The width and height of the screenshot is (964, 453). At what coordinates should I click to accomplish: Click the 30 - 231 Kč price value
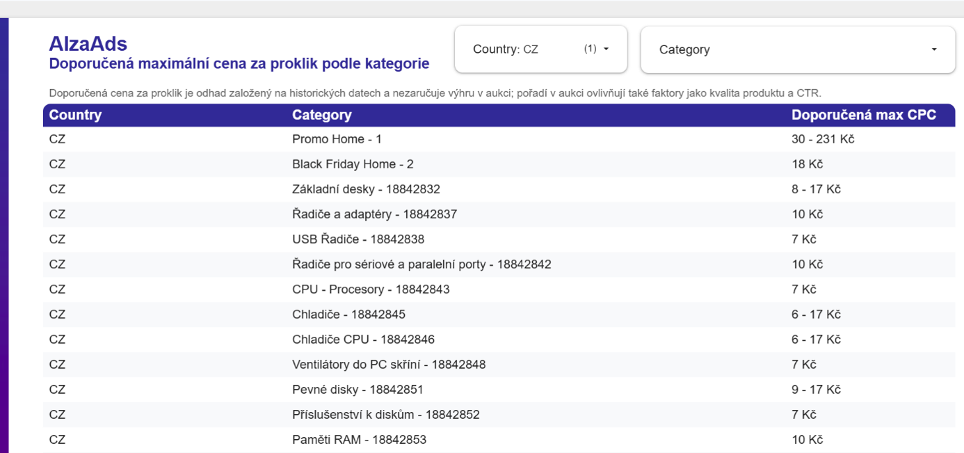click(x=823, y=139)
